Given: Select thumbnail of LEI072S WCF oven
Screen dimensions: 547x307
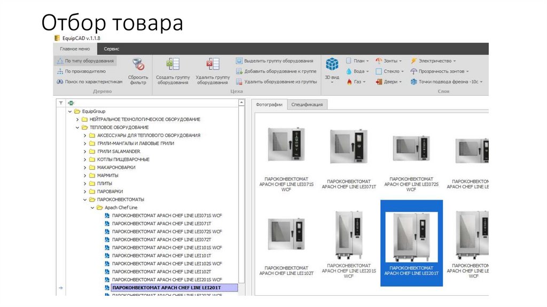Looking at the screenshot, I should [411, 148].
